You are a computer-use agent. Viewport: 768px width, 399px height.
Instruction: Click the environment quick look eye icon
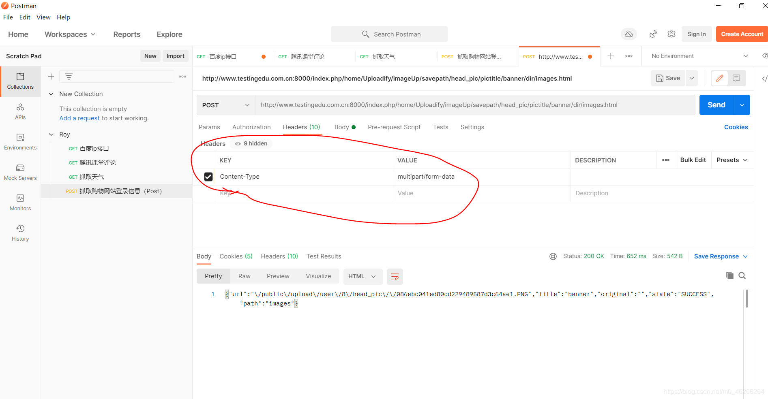pyautogui.click(x=765, y=56)
